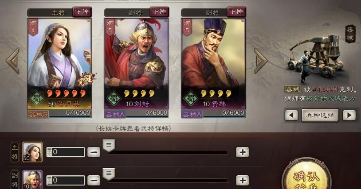Remove main general with 下阵 button
This screenshot has height=189, width=361.
click(x=82, y=12)
